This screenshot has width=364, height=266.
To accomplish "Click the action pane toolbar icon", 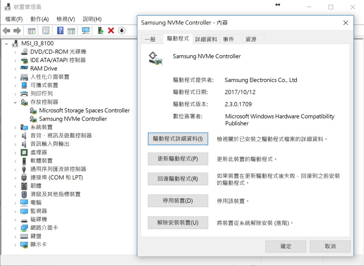I will pyautogui.click(x=71, y=31).
